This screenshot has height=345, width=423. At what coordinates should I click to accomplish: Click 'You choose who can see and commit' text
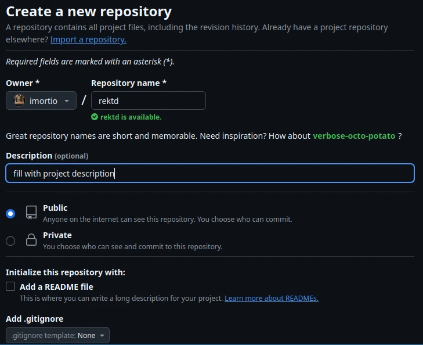[x=133, y=246]
